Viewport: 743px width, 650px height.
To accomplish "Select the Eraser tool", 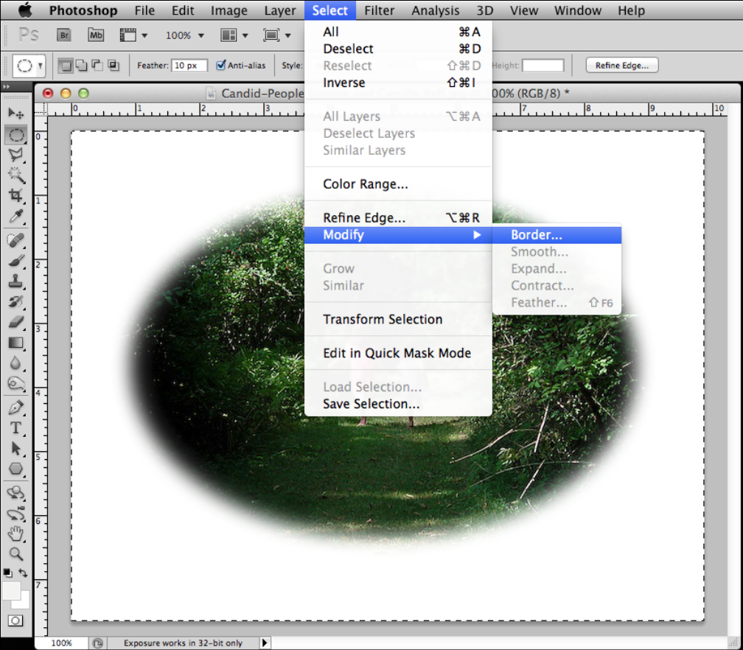I will coord(16,322).
